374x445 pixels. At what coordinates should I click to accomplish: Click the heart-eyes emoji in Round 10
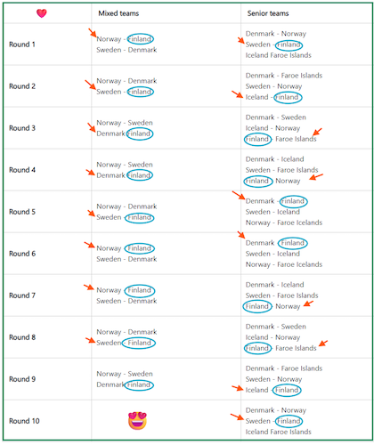click(x=137, y=420)
